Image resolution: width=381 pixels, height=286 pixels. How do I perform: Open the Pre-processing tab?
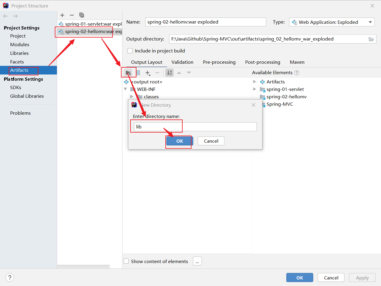click(219, 62)
